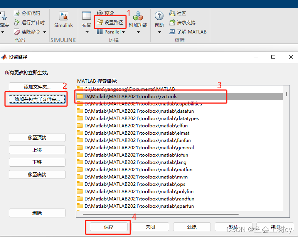298x237 pixels.
Task: Select toolbox\matlab\funfun path entry
Action: [x=180, y=140]
